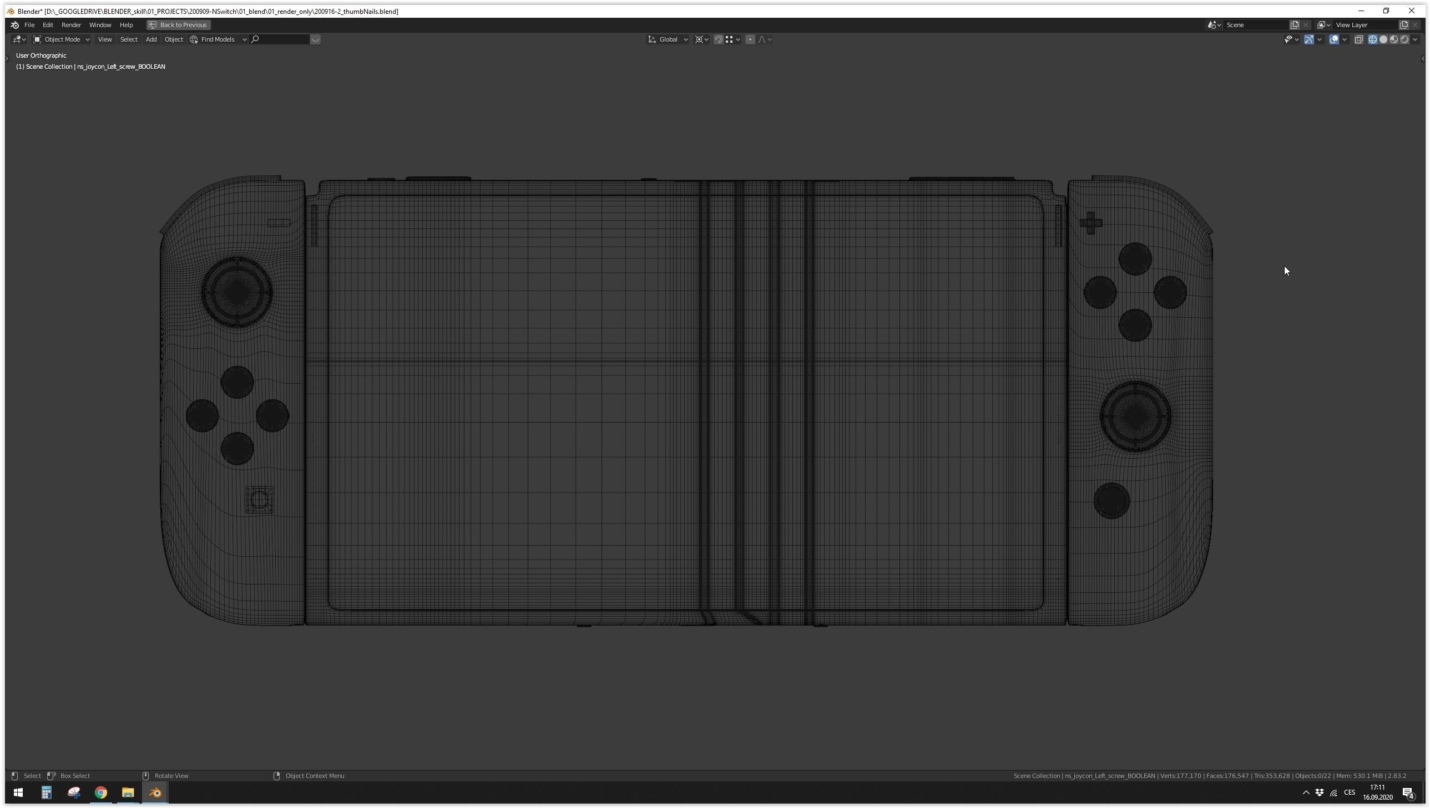
Task: Click the New Scene icon
Action: click(x=1295, y=25)
